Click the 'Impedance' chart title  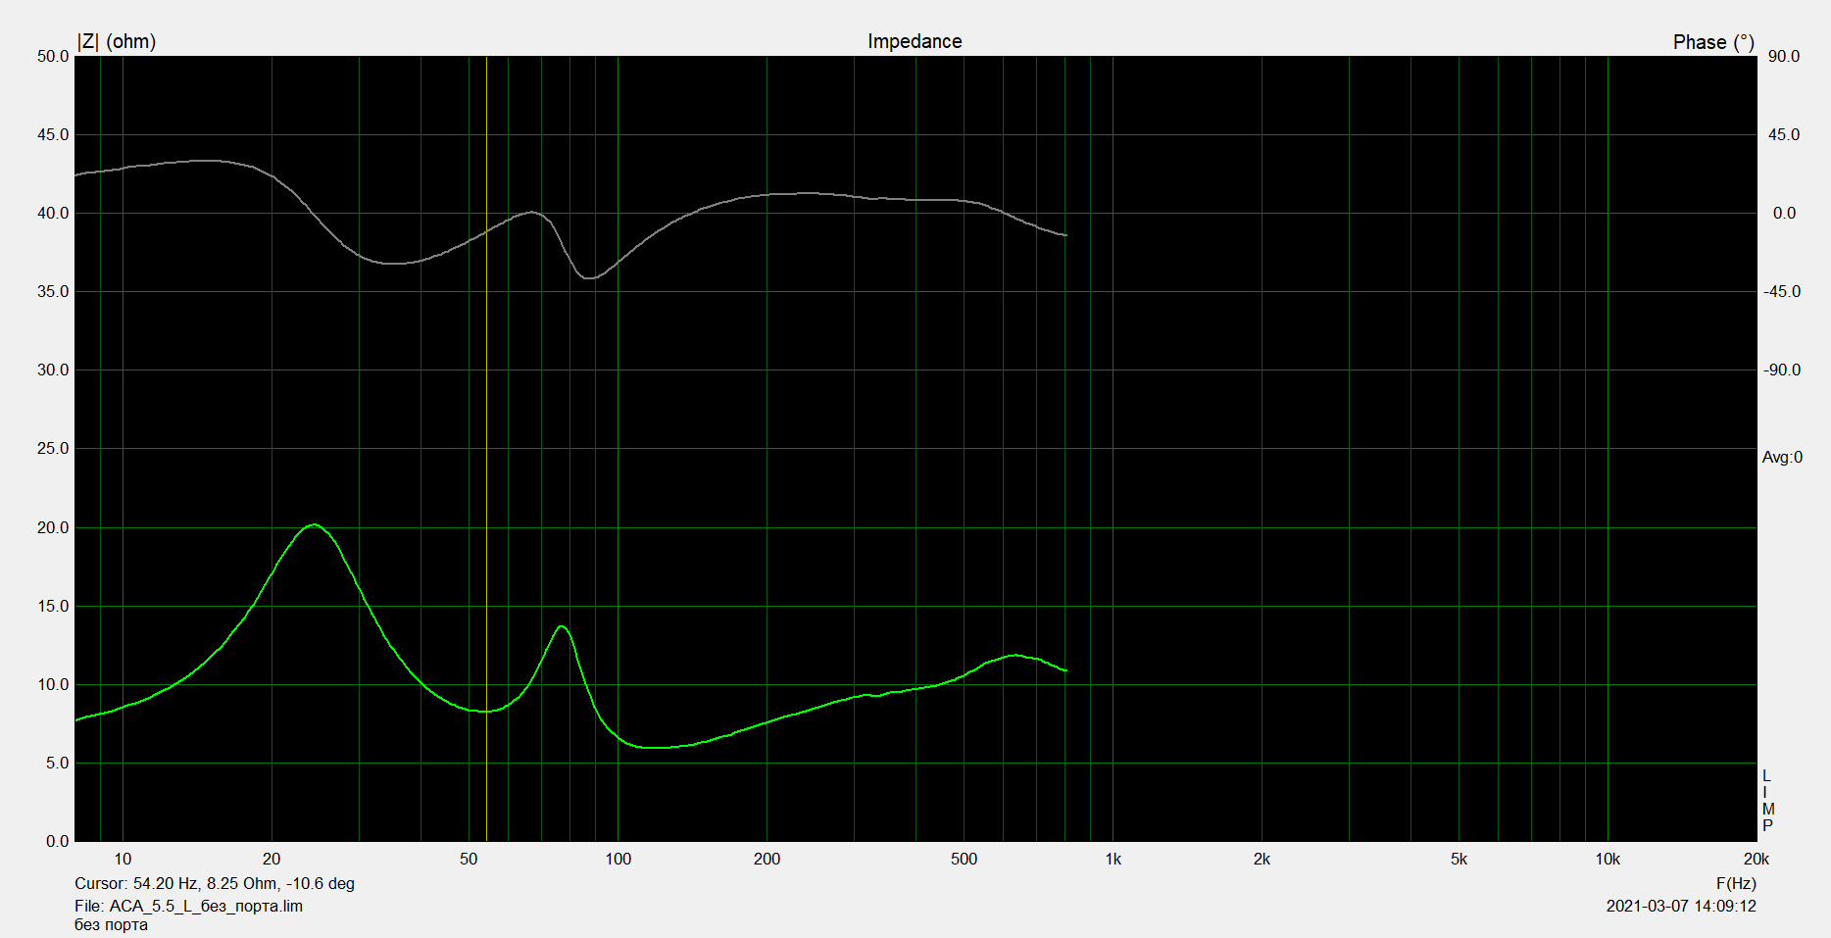(914, 41)
